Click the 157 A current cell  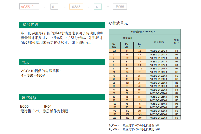140,104
